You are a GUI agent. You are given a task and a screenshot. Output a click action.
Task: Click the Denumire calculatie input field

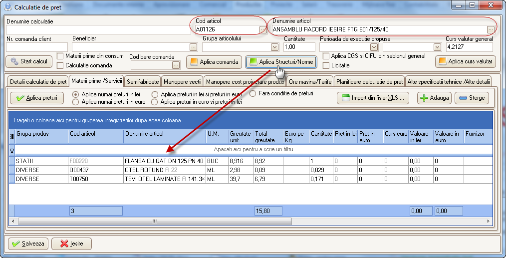pos(97,29)
